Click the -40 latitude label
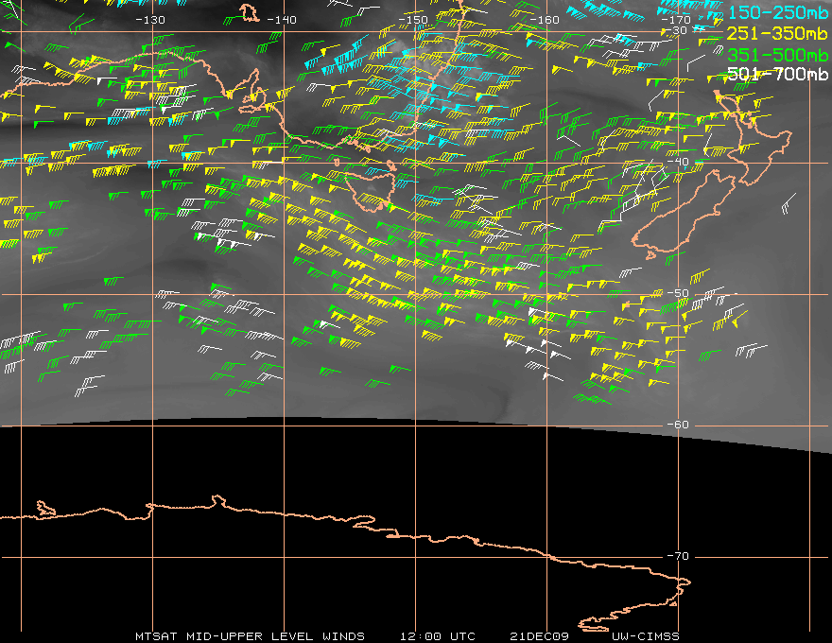Viewport: 832px width, 643px height. (x=677, y=162)
